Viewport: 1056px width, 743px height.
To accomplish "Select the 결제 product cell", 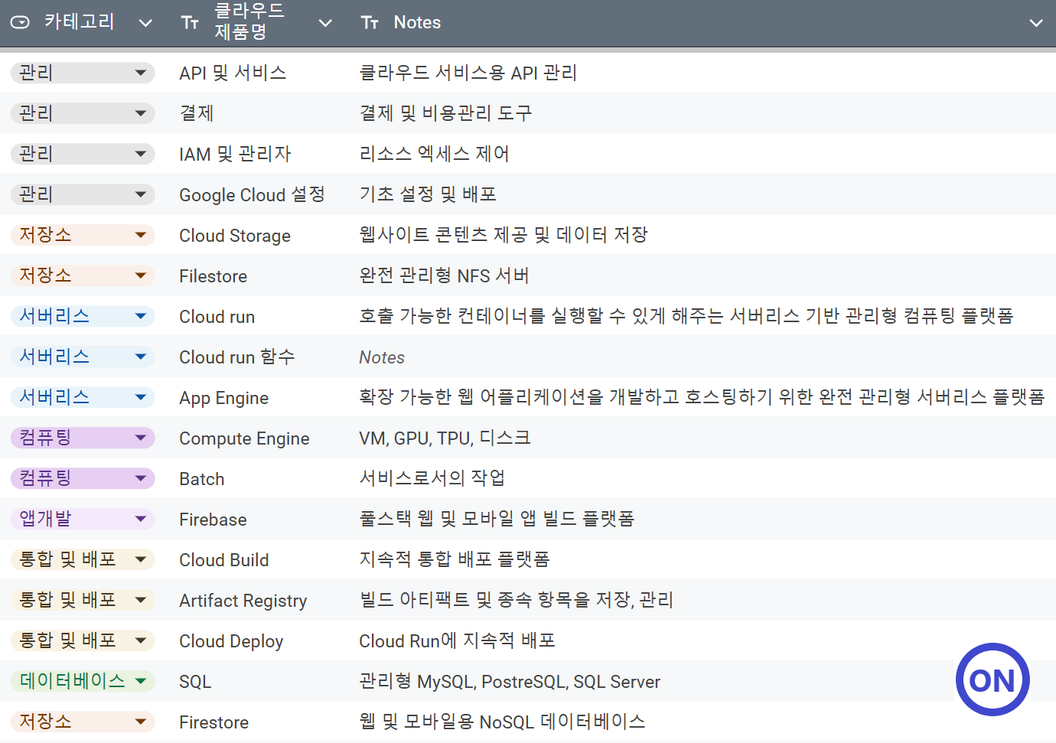I will pyautogui.click(x=197, y=113).
